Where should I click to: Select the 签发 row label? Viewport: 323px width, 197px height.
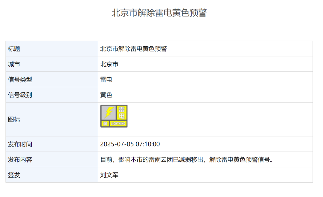pos(14,175)
